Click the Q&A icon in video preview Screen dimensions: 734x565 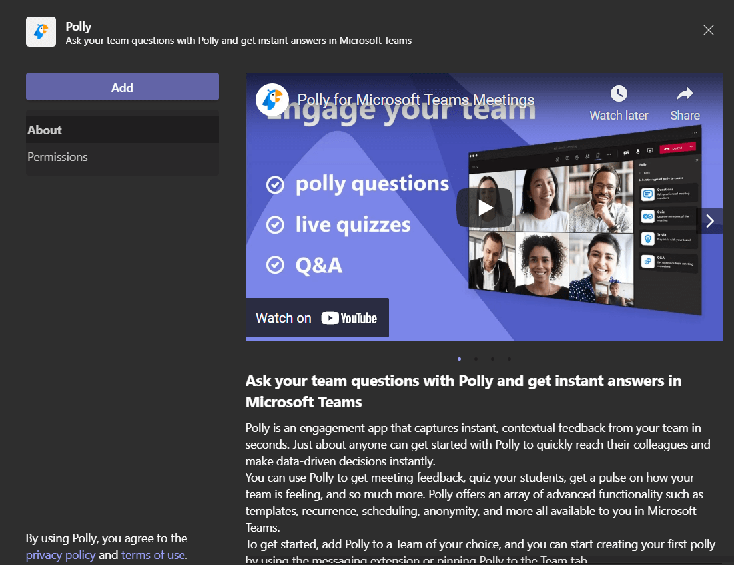[x=647, y=262]
